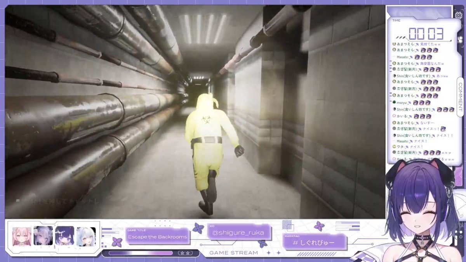Click the silver-haired character portrait

43,236
